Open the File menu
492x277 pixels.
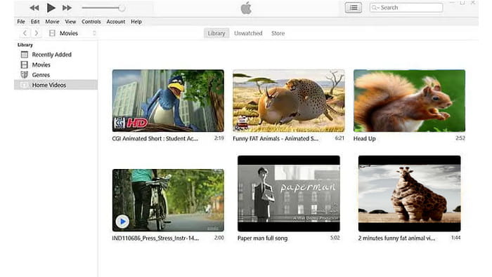click(x=21, y=22)
